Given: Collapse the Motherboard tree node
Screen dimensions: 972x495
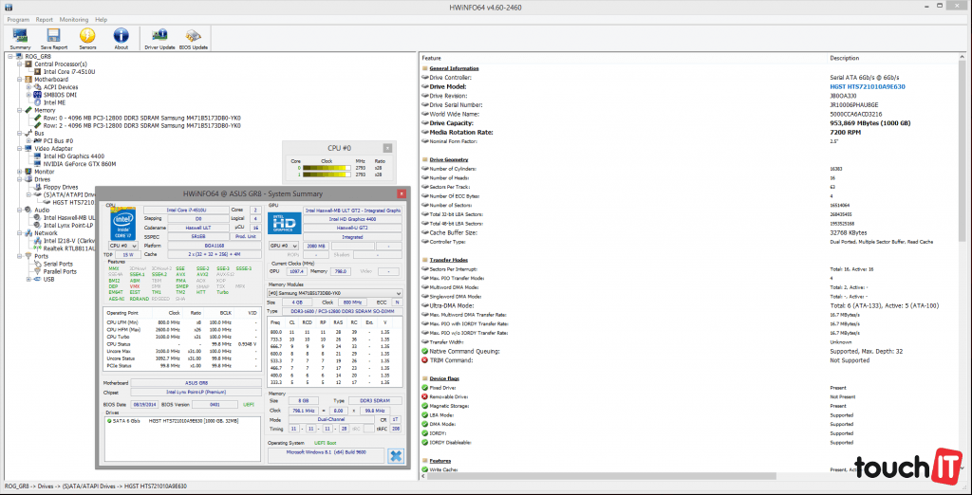Looking at the screenshot, I should 18,80.
